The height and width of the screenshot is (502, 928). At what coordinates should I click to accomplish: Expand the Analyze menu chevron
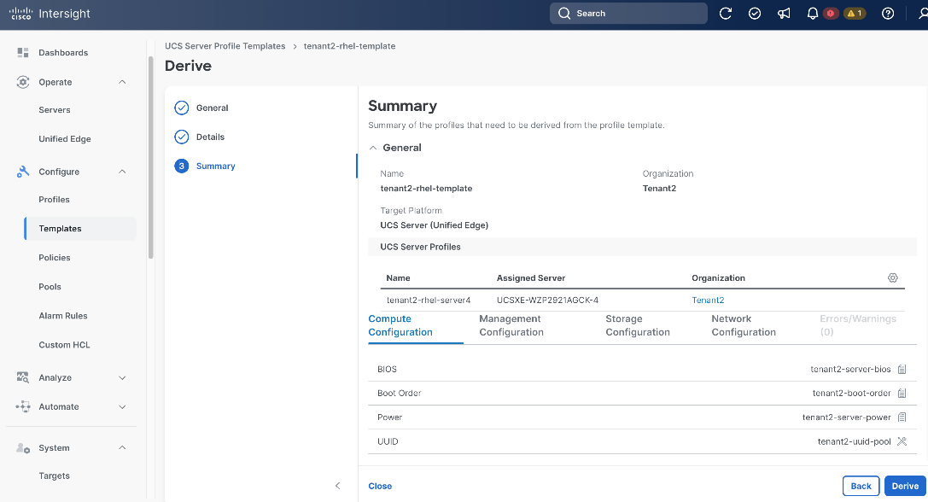point(123,377)
